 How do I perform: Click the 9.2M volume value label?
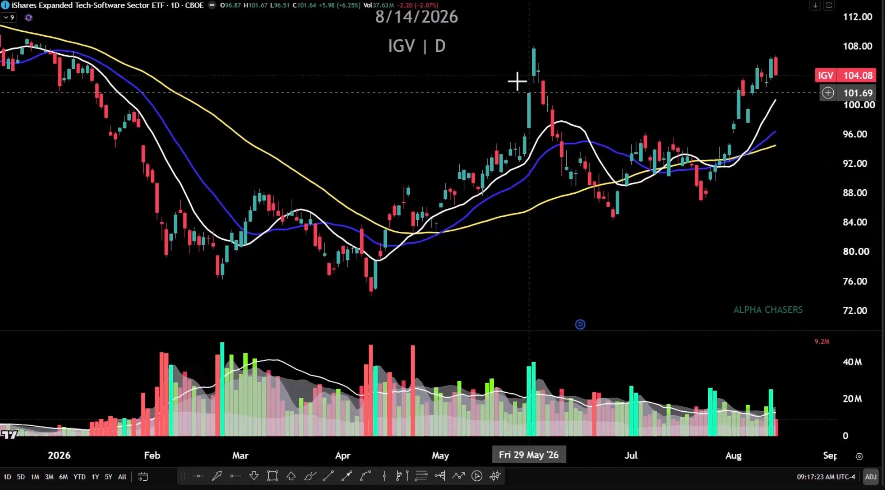[822, 341]
